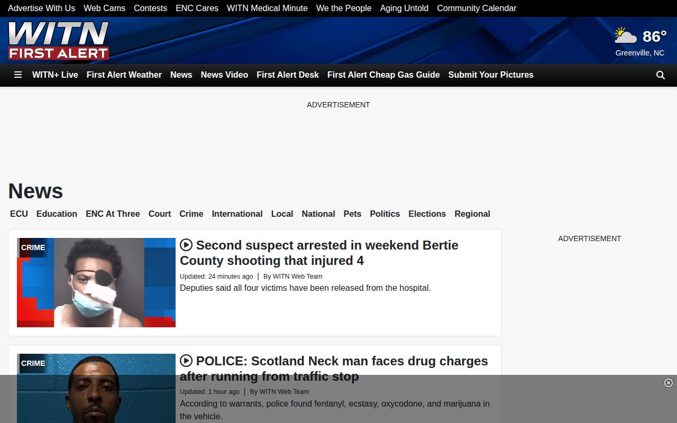The height and width of the screenshot is (423, 677).
Task: Switch to Education category
Action: (57, 214)
